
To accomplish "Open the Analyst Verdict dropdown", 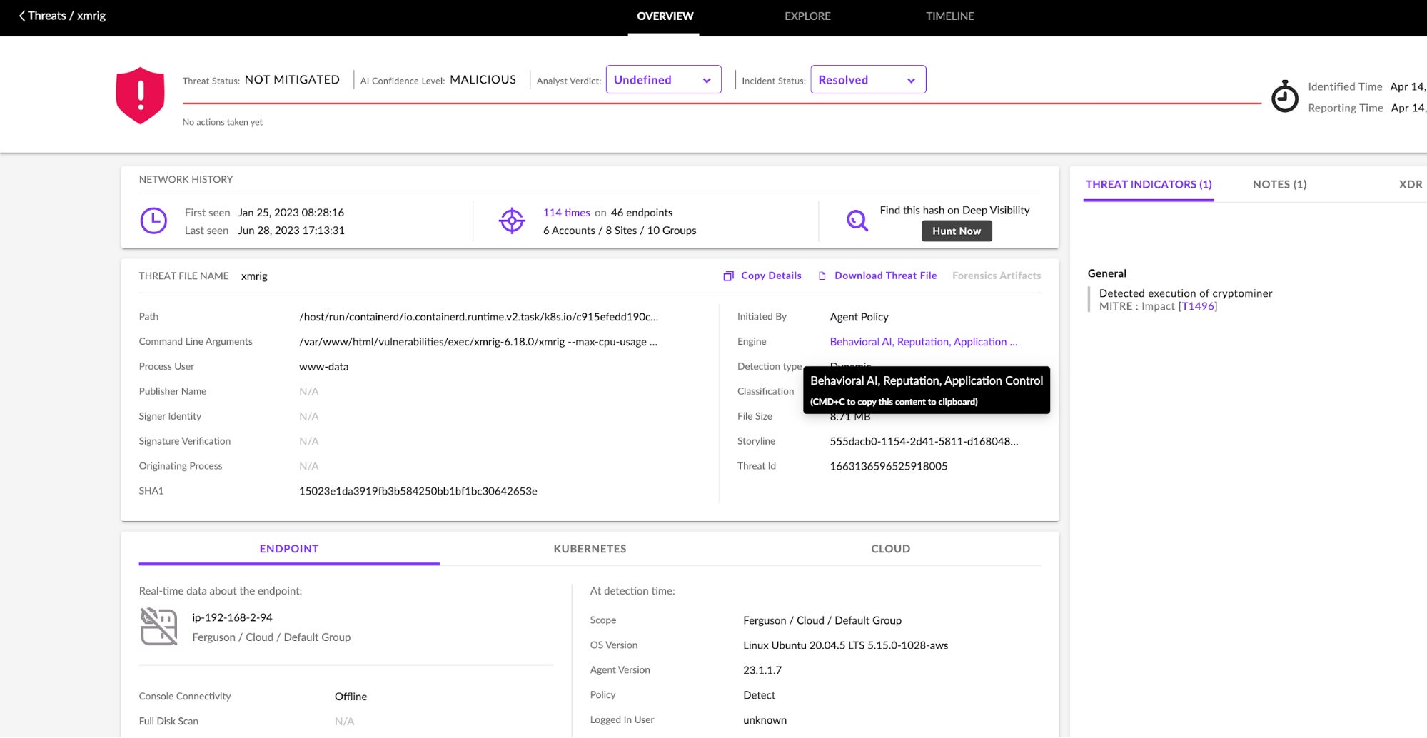I will pyautogui.click(x=663, y=80).
